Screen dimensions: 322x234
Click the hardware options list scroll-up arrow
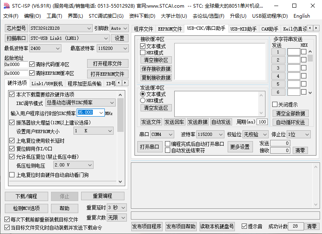pyautogui.click(x=120, y=95)
